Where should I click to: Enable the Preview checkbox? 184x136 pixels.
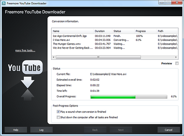[177, 63]
